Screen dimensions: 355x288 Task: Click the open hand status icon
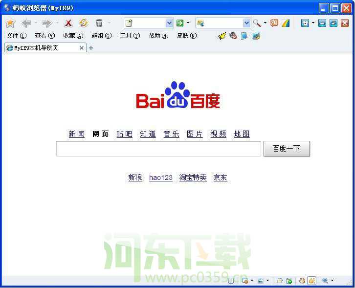point(302,281)
